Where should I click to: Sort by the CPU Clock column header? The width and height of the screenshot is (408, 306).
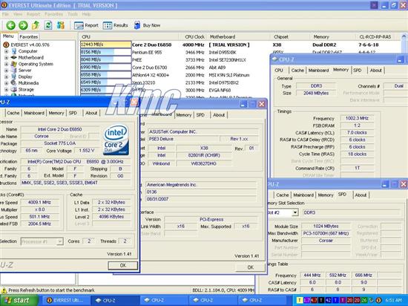(193, 36)
